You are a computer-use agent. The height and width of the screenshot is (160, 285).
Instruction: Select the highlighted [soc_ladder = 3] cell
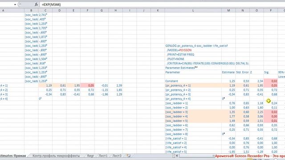pyautogui.click(x=193, y=112)
